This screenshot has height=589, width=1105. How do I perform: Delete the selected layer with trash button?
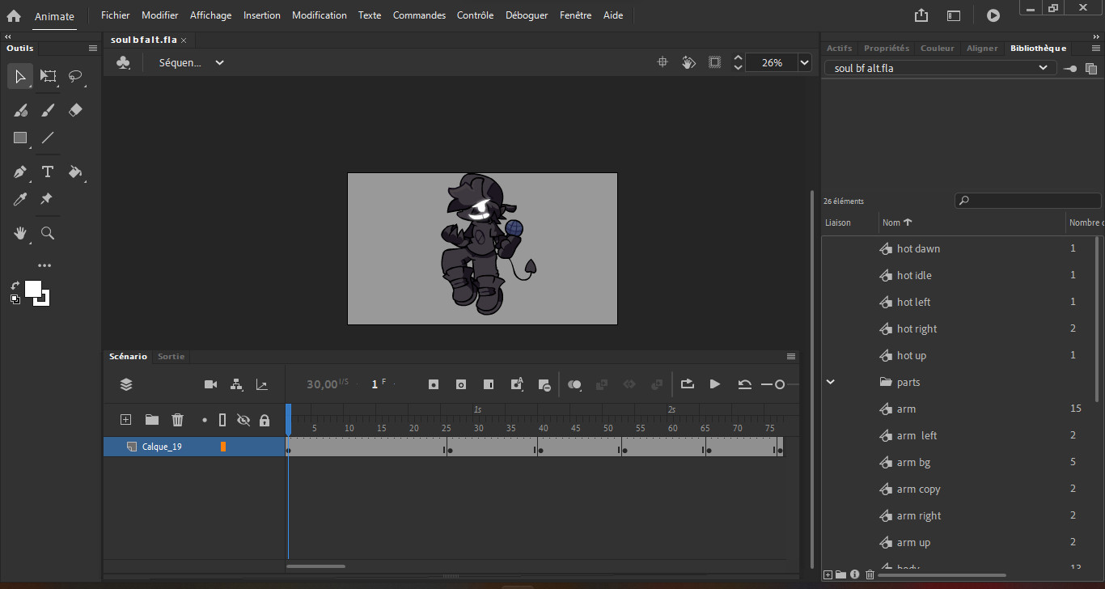pos(177,420)
